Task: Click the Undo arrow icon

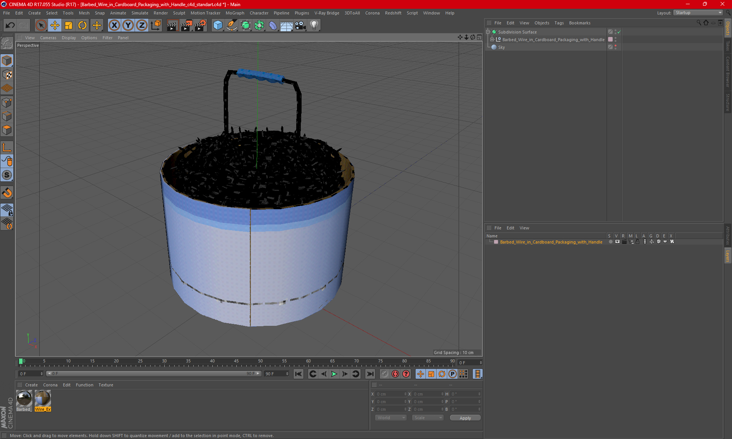Action: (x=10, y=26)
